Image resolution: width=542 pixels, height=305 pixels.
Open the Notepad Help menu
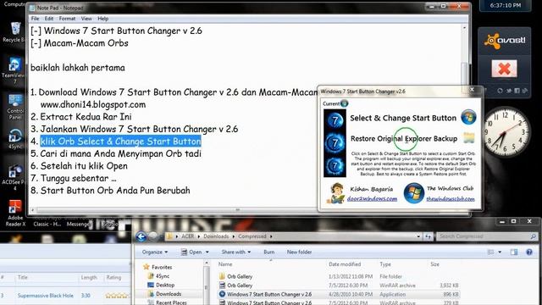102,19
